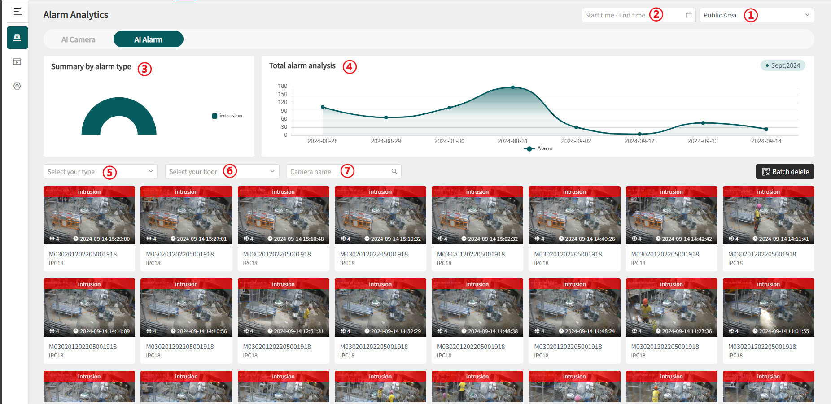The image size is (831, 404).
Task: Select the AI Alarm tab
Action: 149,39
